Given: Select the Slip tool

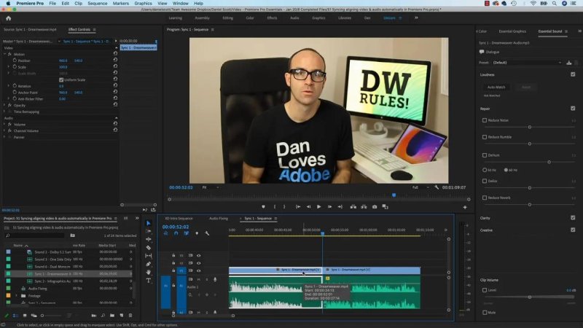Looking at the screenshot, I should tap(149, 256).
